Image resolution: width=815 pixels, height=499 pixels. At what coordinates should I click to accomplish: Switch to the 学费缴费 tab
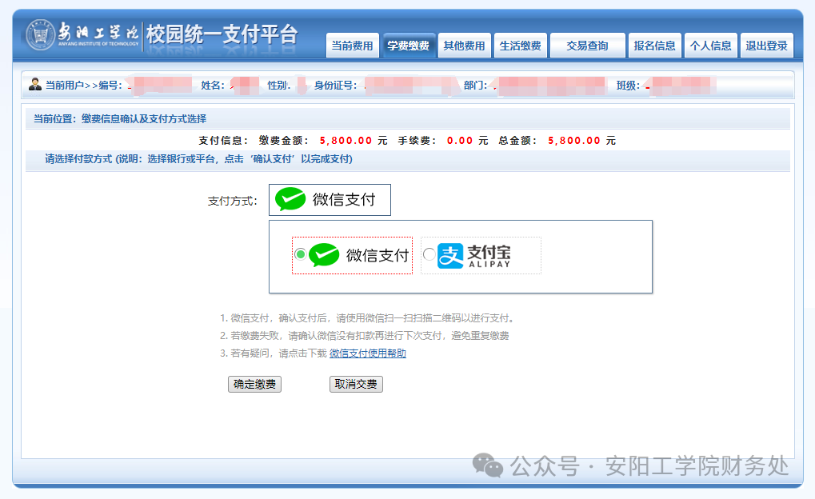pyautogui.click(x=408, y=46)
